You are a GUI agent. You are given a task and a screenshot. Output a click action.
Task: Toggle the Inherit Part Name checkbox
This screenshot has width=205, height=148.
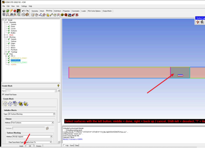(3, 94)
